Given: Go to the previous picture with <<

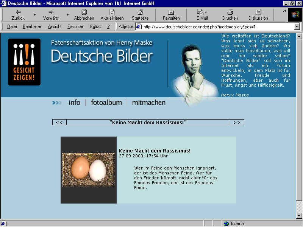Looking at the screenshot, I should click(x=59, y=122).
